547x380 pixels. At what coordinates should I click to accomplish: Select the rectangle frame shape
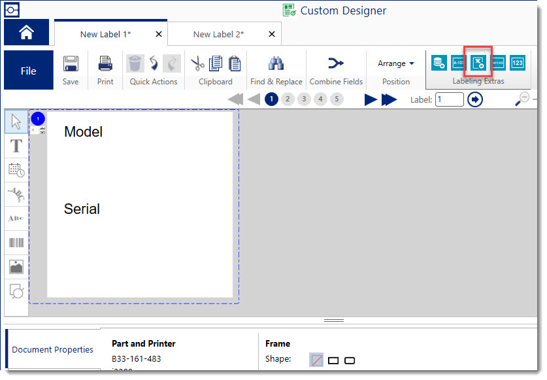pos(333,360)
